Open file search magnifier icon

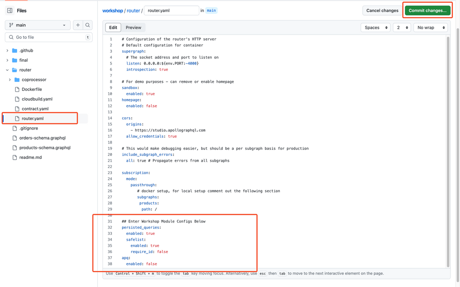pos(87,25)
